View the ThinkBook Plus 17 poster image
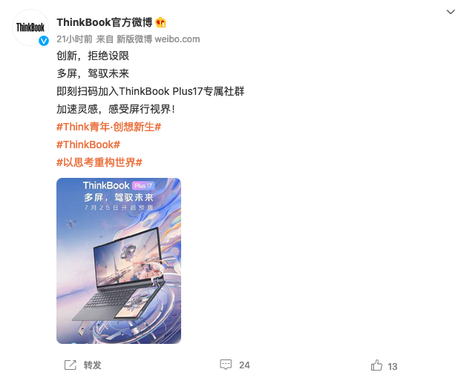Image resolution: width=461 pixels, height=378 pixels. 119,261
